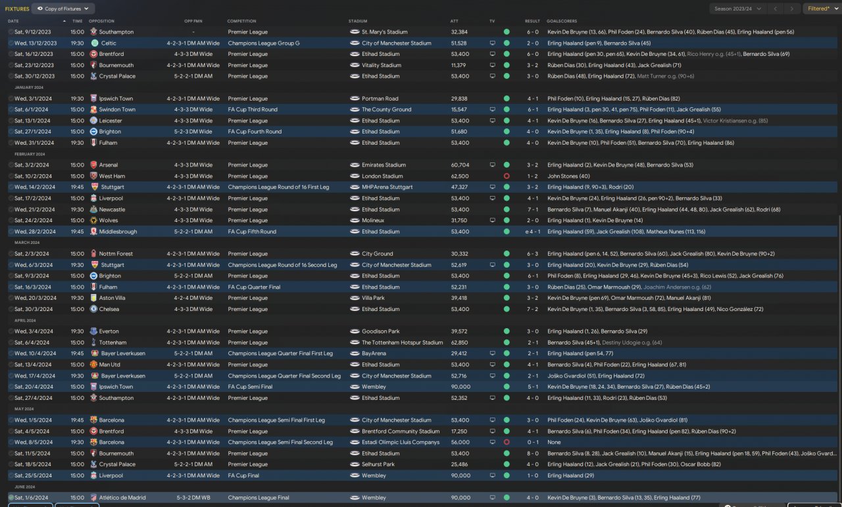Viewport: 842px width, 507px height.
Task: Sort fixtures by the Date column header
Action: click(13, 21)
